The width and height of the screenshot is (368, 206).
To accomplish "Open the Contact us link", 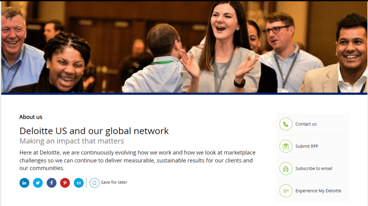I will 306,124.
